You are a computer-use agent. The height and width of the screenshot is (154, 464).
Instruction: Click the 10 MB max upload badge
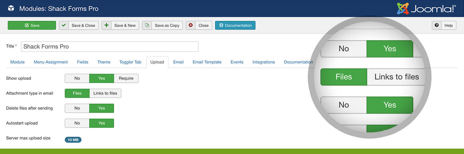tap(73, 140)
